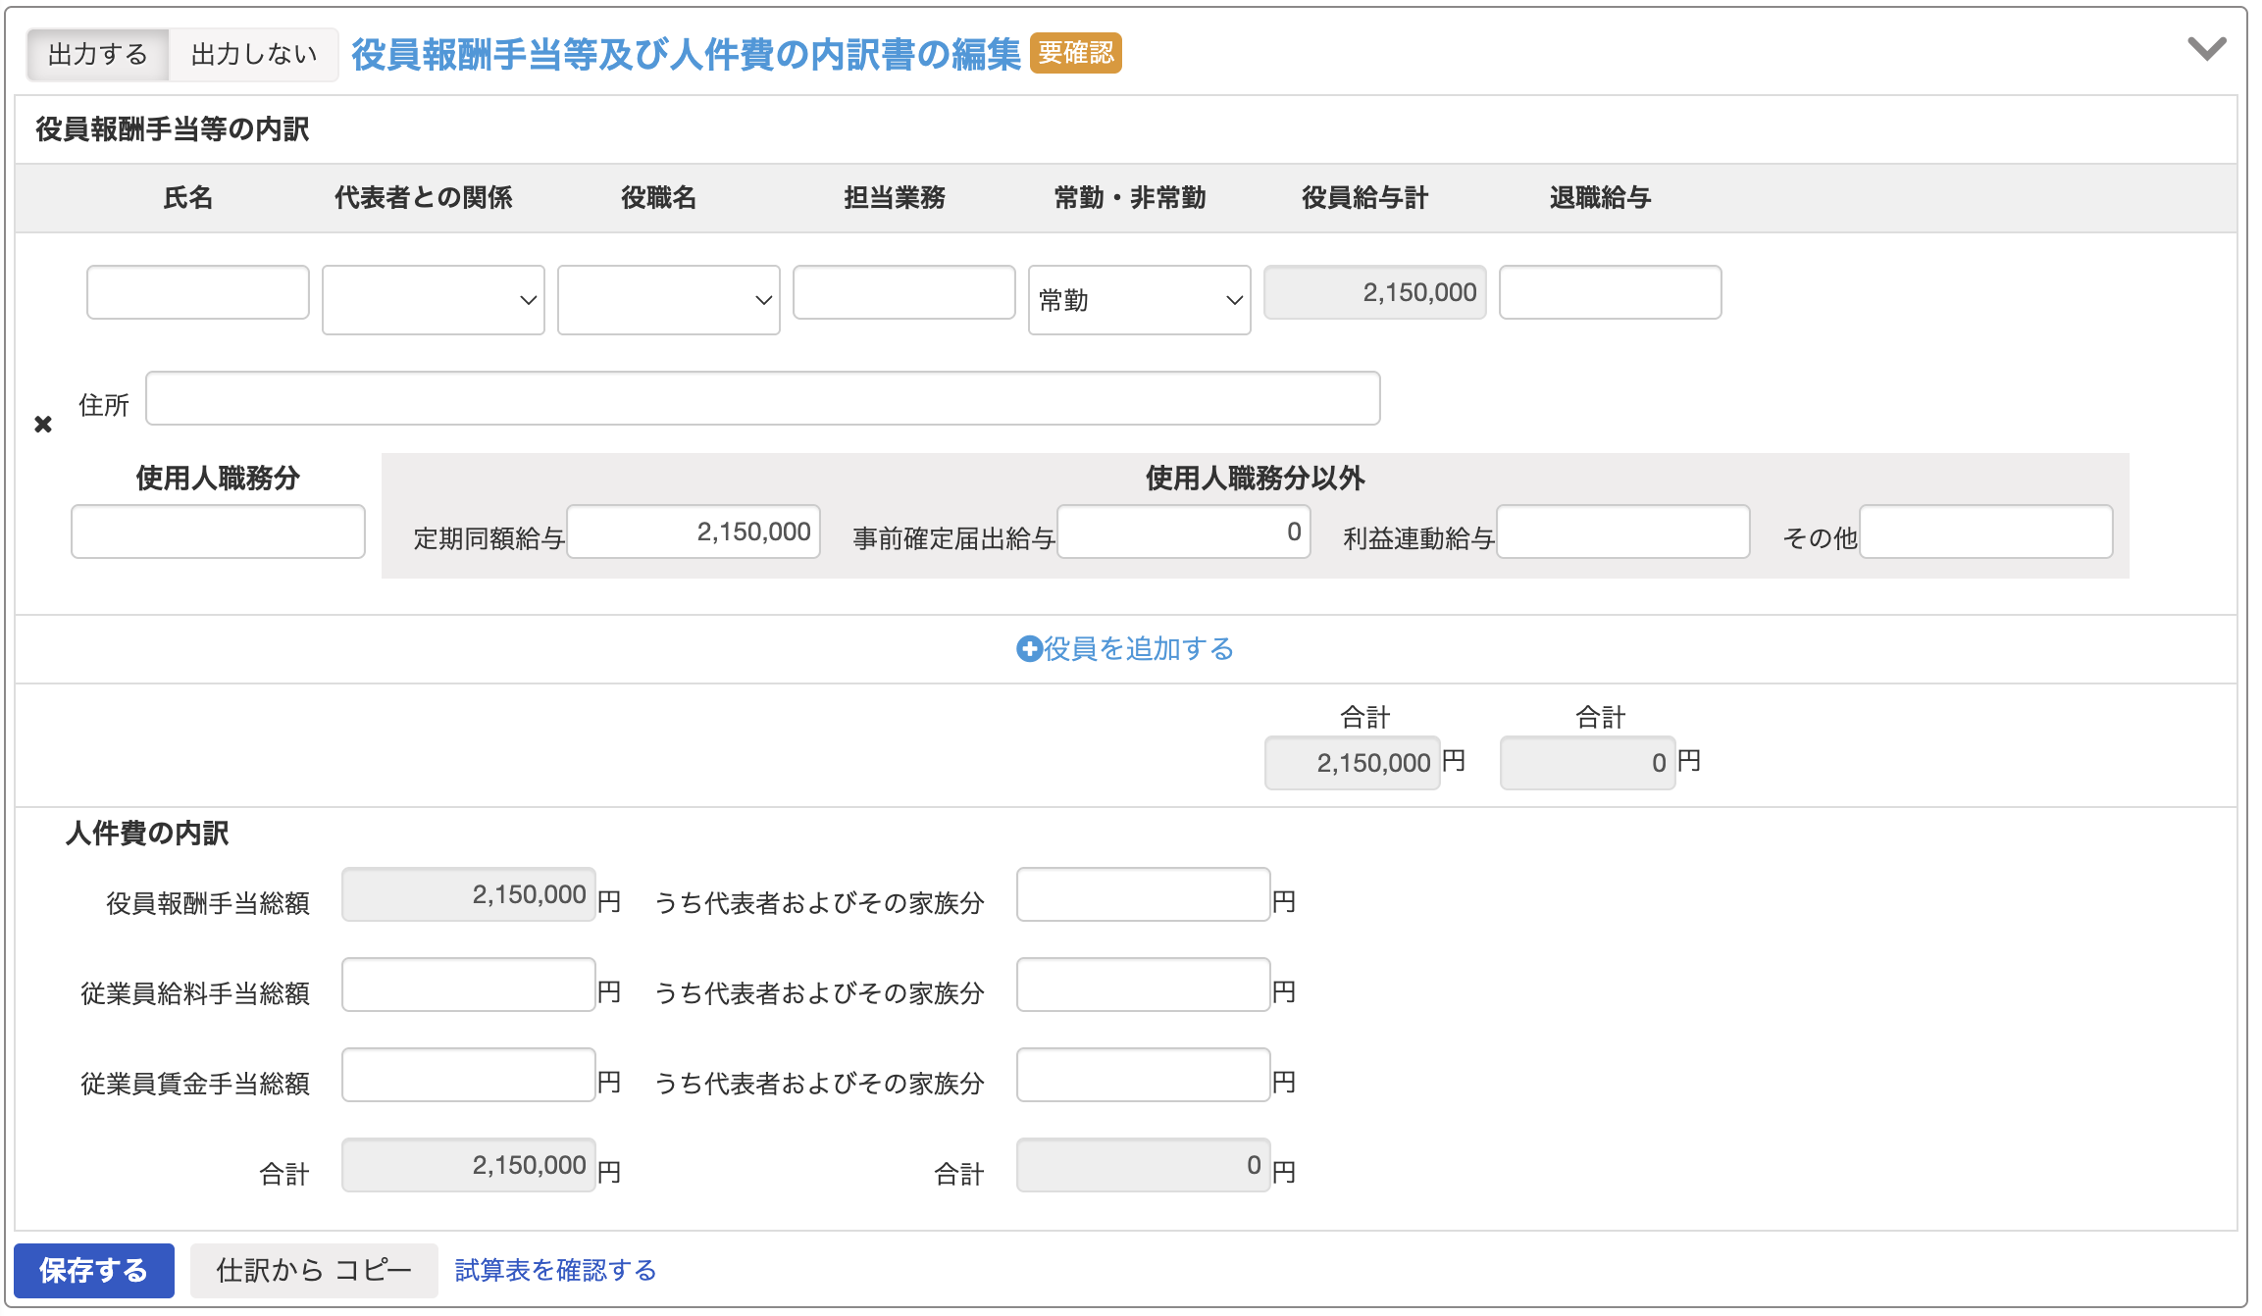This screenshot has height=1316, width=2262.
Task: Click the 氏名 input field
Action: click(x=198, y=292)
